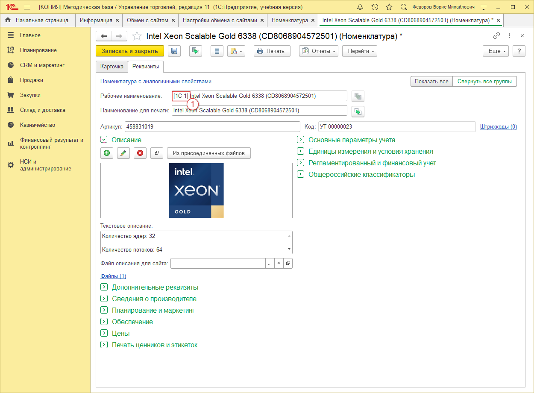Open the history clock icon

point(375,7)
